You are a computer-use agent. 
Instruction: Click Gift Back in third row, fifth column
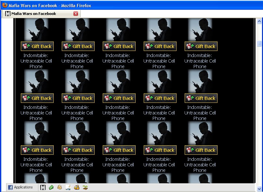pyautogui.click(x=201, y=150)
